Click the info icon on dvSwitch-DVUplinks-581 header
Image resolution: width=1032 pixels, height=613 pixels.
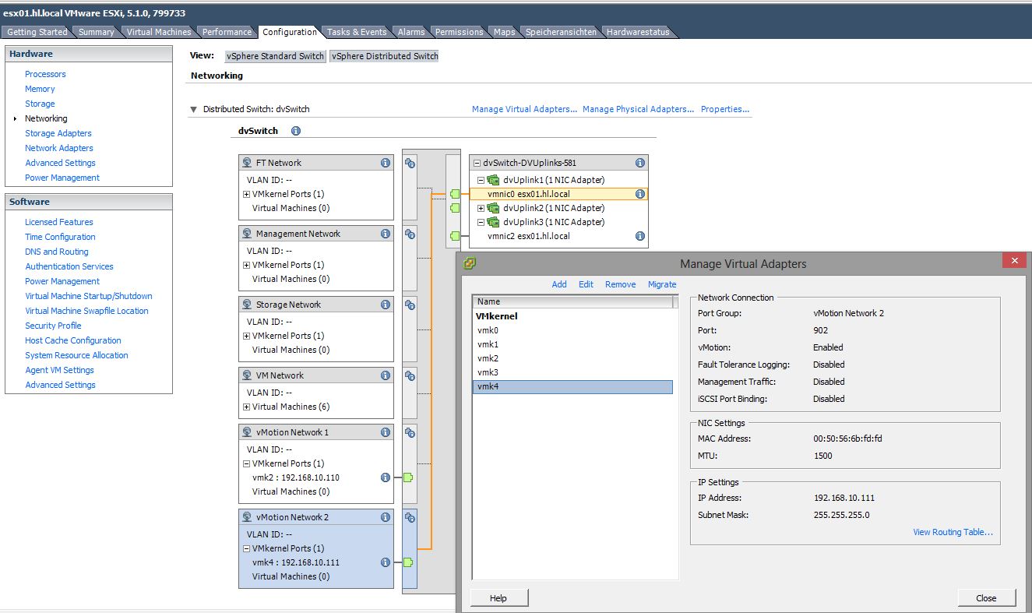(639, 162)
